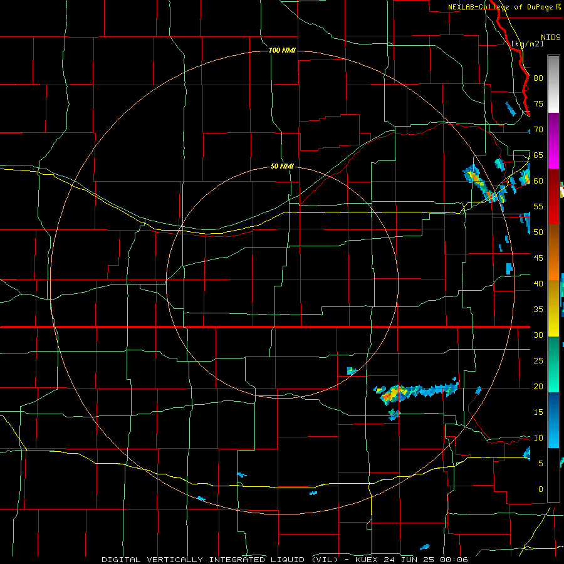Click the 60 value on the color scale
Screen dimensions: 564x564
click(538, 181)
